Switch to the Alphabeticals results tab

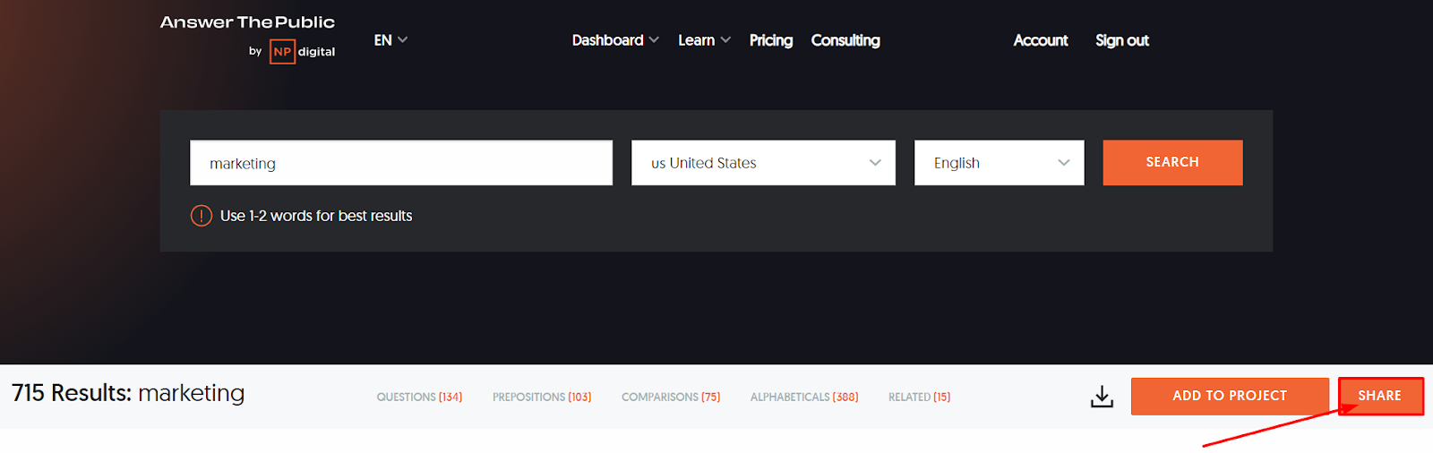(x=804, y=397)
